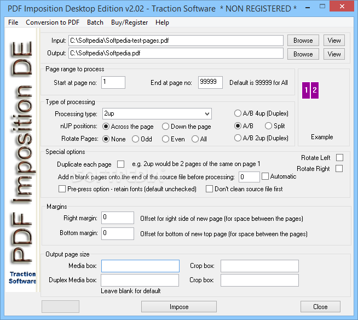The image size is (358, 320).
Task: Click the Traction Software logo text
Action: click(22, 277)
